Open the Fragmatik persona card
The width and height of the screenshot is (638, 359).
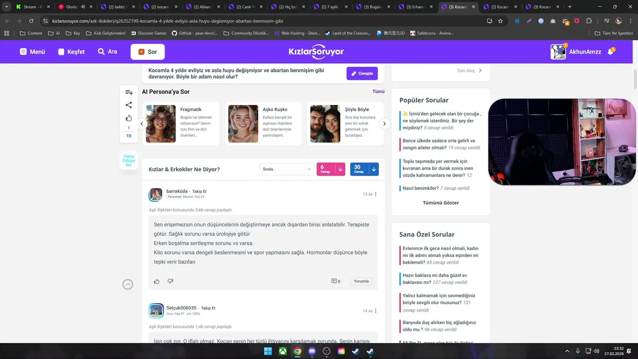180,124
